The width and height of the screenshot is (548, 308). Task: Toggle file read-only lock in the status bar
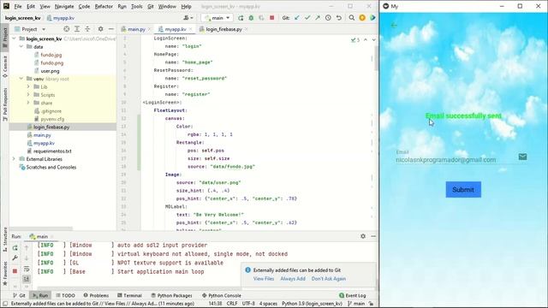371,304
